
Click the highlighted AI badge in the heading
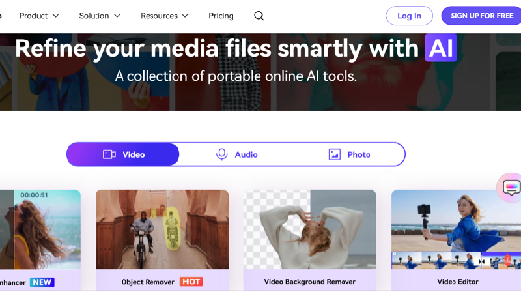click(441, 48)
